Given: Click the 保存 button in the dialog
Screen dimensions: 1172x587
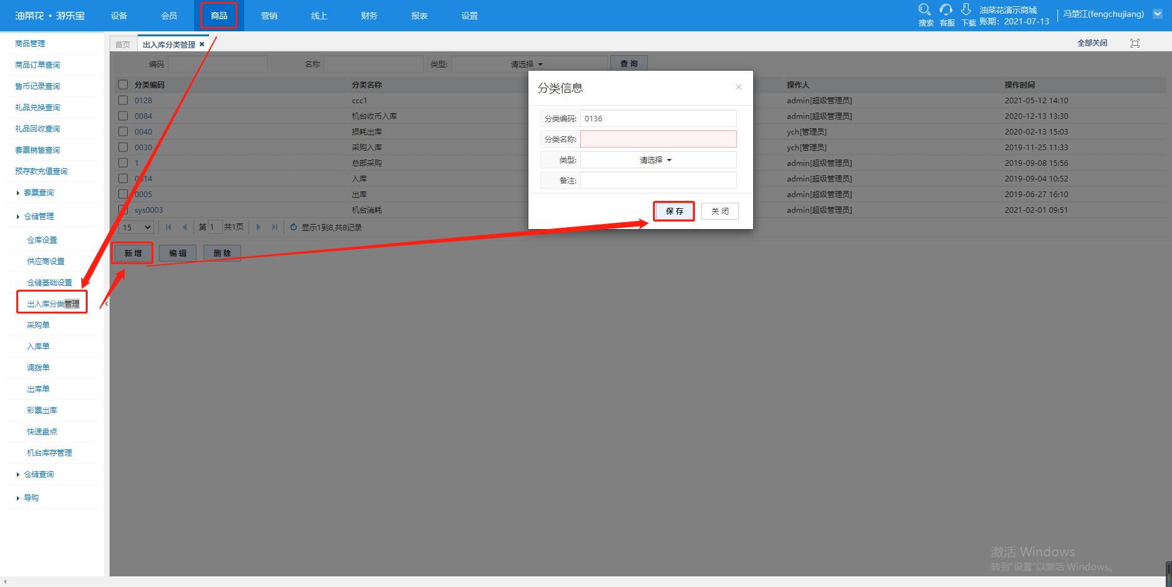Looking at the screenshot, I should pos(674,211).
